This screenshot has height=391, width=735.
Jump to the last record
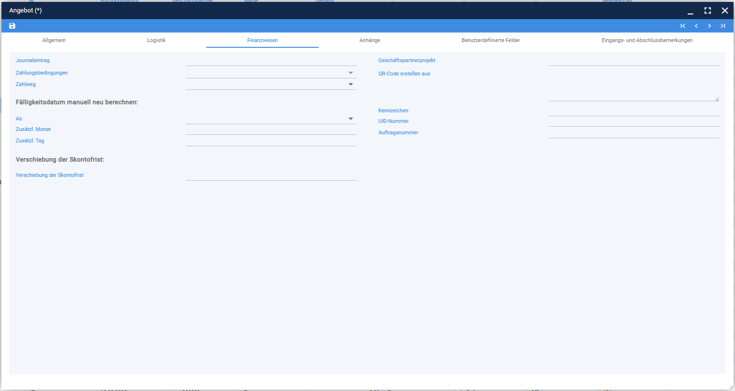tap(723, 26)
